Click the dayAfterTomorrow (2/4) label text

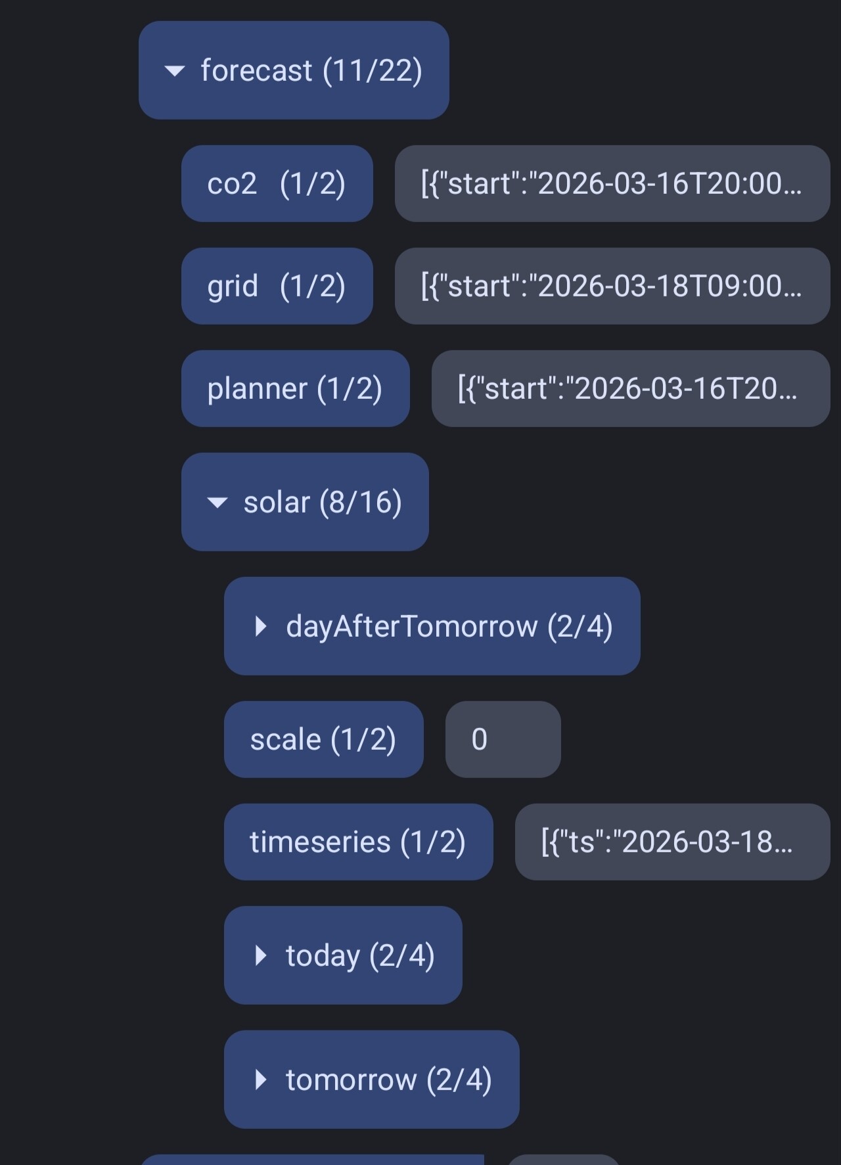[x=449, y=626]
